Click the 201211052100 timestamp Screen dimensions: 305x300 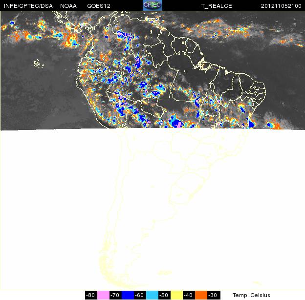coord(281,6)
